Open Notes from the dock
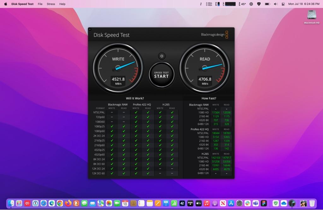 (x=150, y=203)
